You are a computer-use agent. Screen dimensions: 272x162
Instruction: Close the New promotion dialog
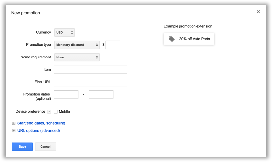pos(258,12)
